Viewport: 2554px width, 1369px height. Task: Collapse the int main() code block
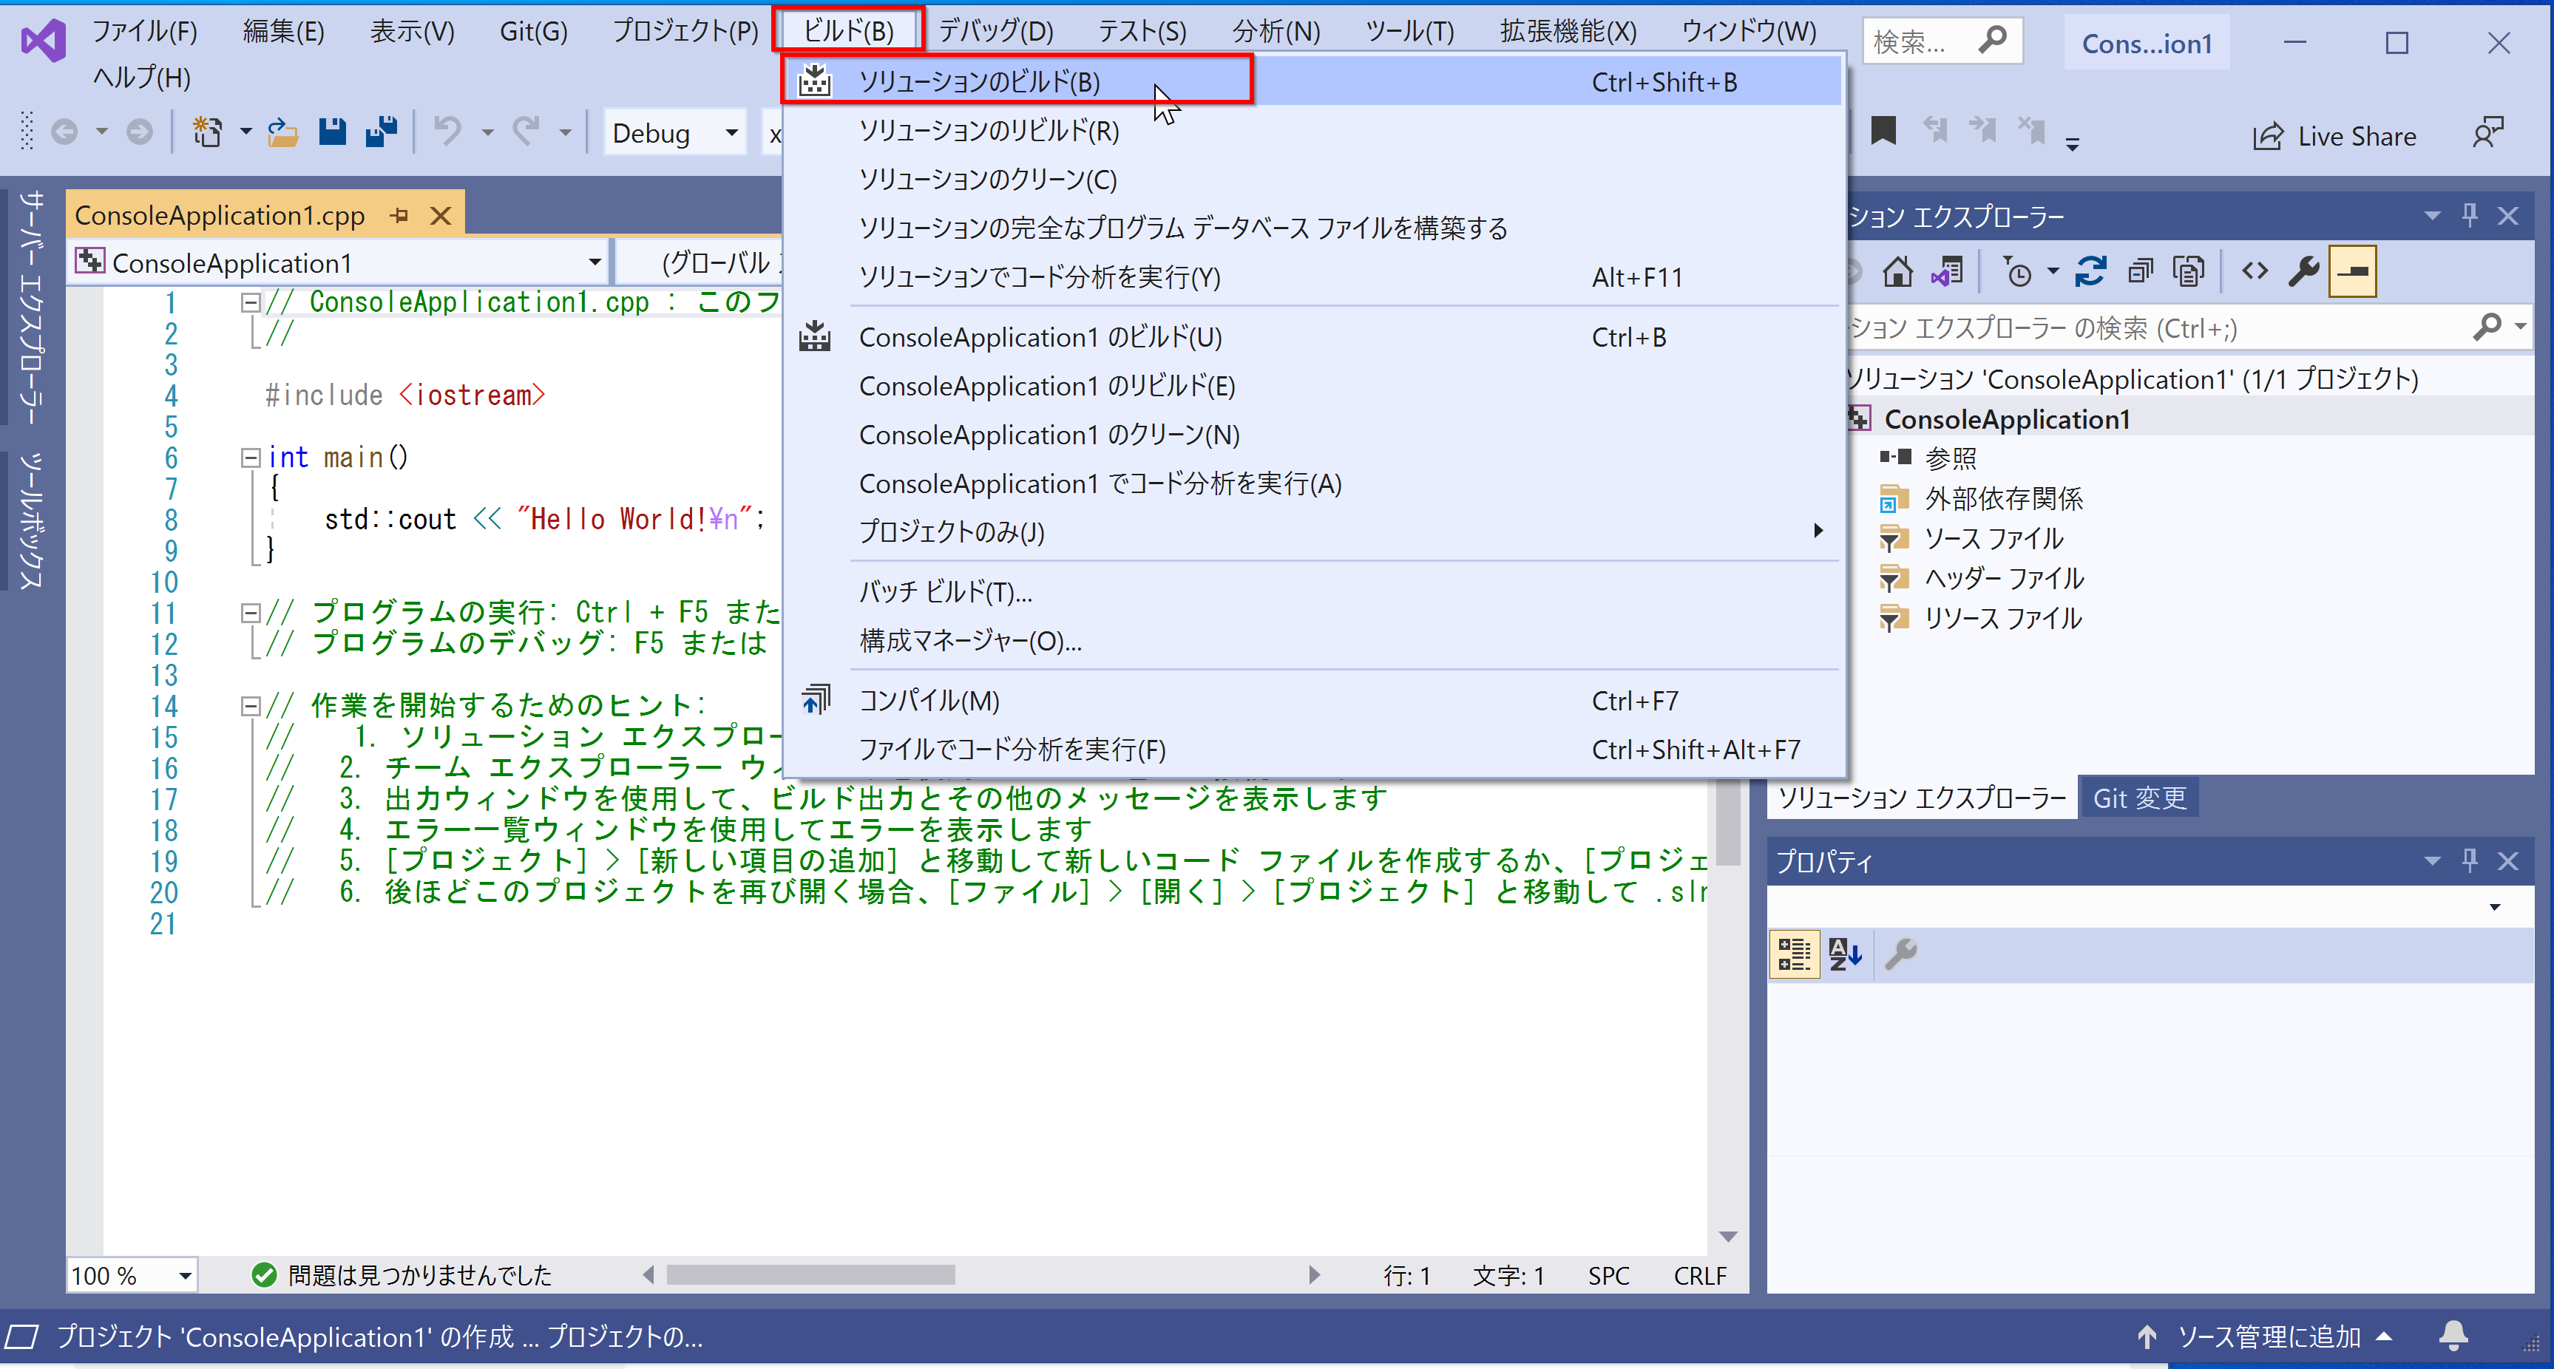pyautogui.click(x=251, y=457)
